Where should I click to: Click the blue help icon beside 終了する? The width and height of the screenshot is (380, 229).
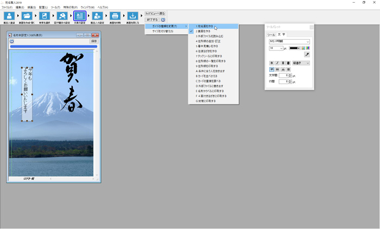pyautogui.click(x=163, y=20)
